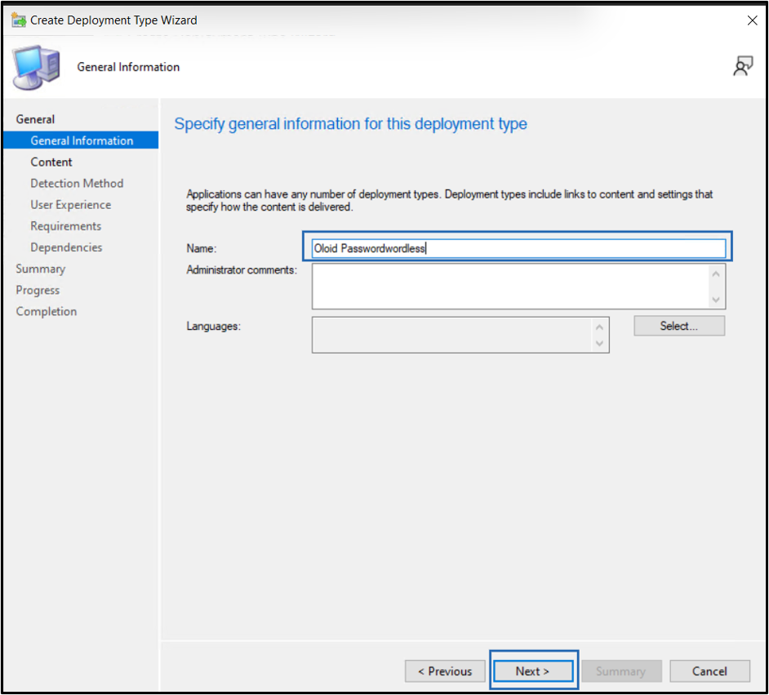Click the General section heading
The width and height of the screenshot is (769, 695).
pyautogui.click(x=35, y=119)
